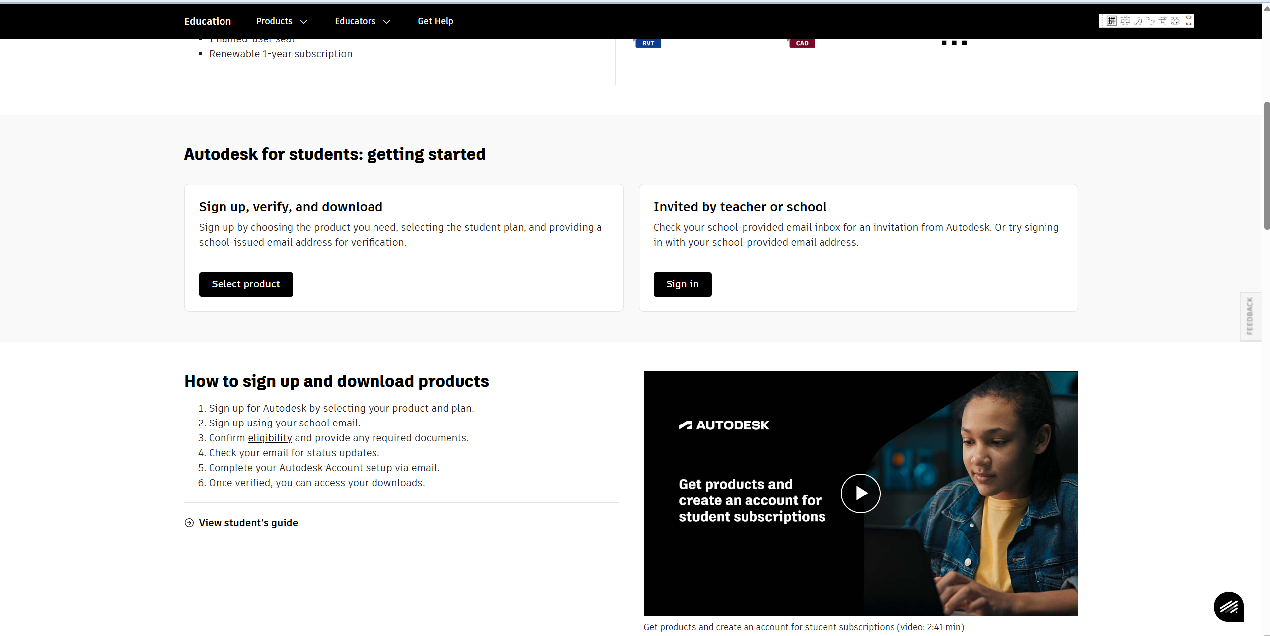Click step 2 'Sign up using your school email'
The width and height of the screenshot is (1270, 636).
(x=285, y=423)
